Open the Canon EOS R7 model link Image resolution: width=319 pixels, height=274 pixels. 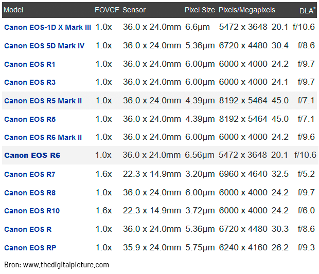[30, 174]
